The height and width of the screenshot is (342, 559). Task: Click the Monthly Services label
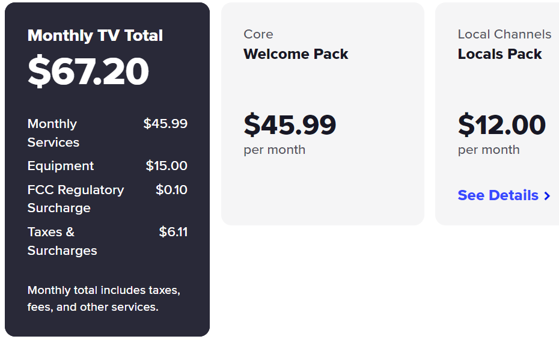pyautogui.click(x=53, y=133)
